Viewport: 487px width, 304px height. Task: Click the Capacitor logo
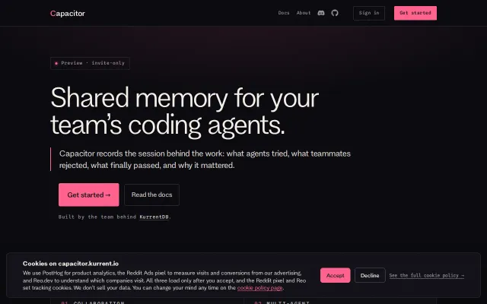tap(68, 14)
